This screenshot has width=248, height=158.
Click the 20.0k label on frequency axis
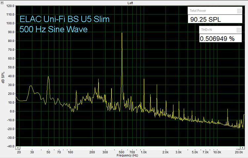pos(239,152)
